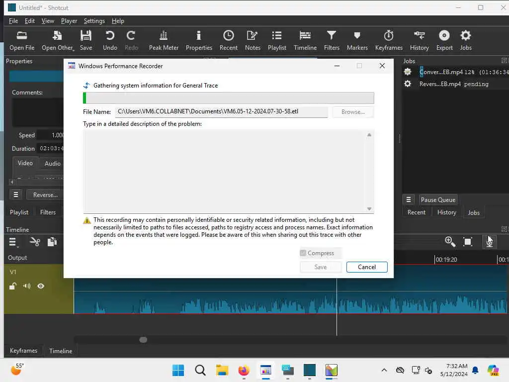Click the record audio microphone icon
The width and height of the screenshot is (509, 382).
pyautogui.click(x=489, y=242)
